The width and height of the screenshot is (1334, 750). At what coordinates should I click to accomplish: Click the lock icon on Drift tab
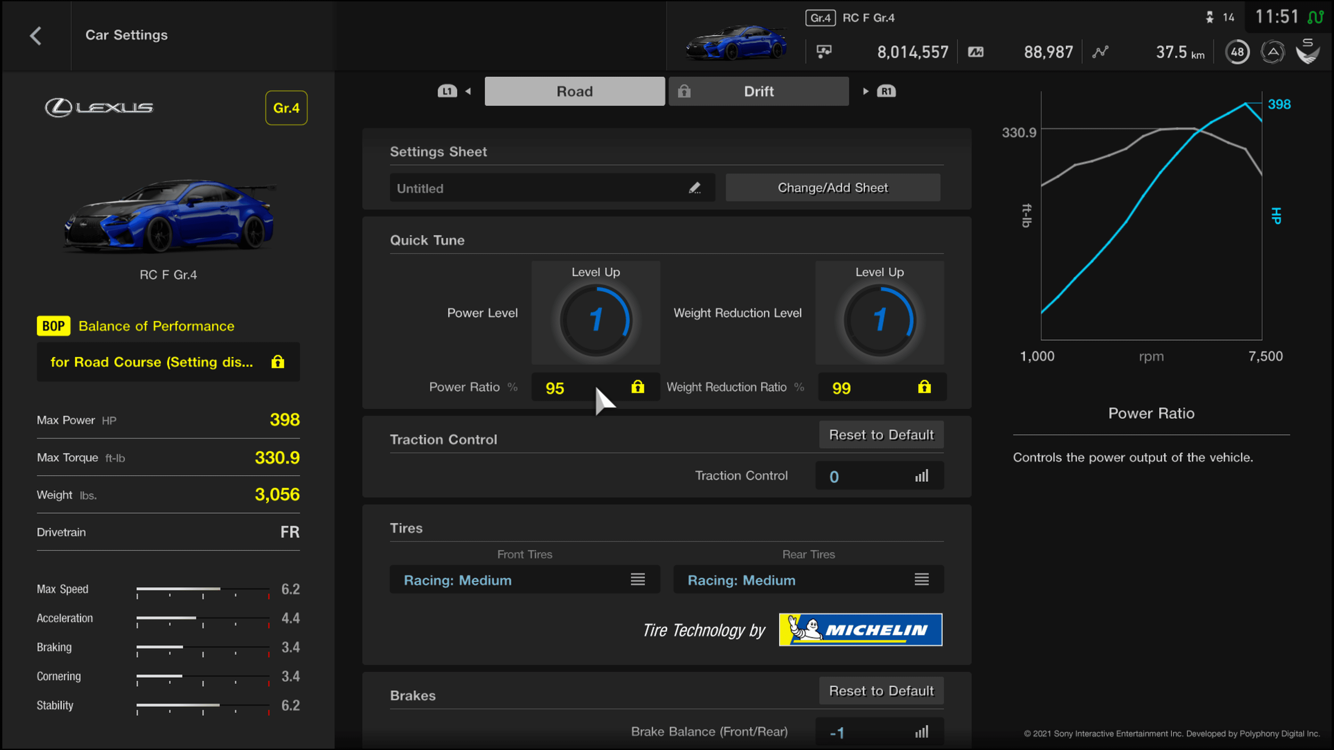pyautogui.click(x=684, y=91)
